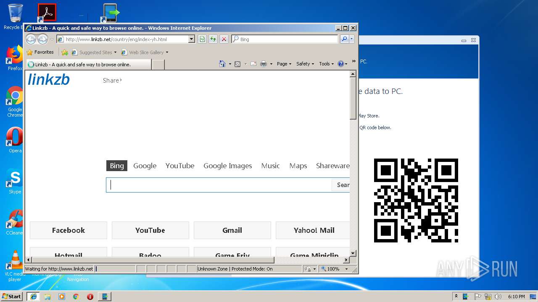
Task: Expand the Share link on the page
Action: tap(112, 80)
